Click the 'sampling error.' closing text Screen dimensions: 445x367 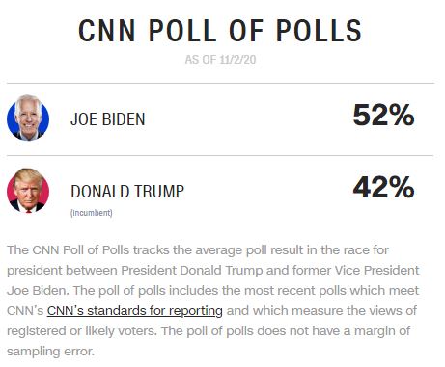(x=50, y=352)
